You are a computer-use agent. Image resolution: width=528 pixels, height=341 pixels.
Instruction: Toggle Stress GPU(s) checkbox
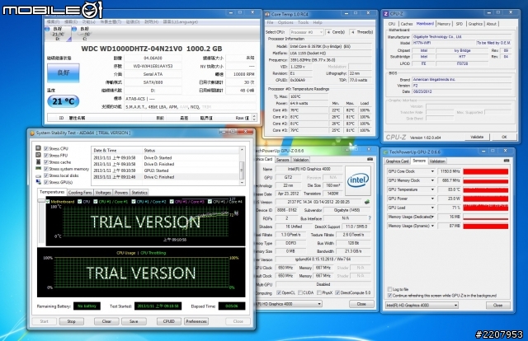tap(46, 182)
